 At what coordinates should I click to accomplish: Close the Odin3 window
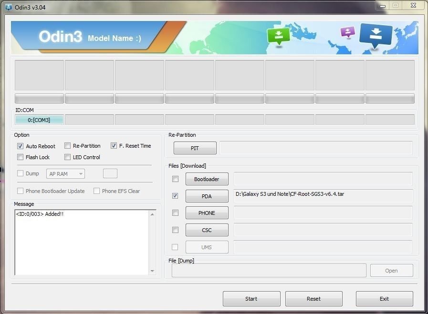(x=413, y=5)
